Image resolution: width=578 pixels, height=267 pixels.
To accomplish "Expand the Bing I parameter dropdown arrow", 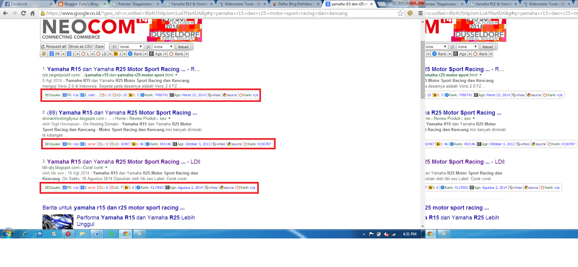I will (124, 54).
